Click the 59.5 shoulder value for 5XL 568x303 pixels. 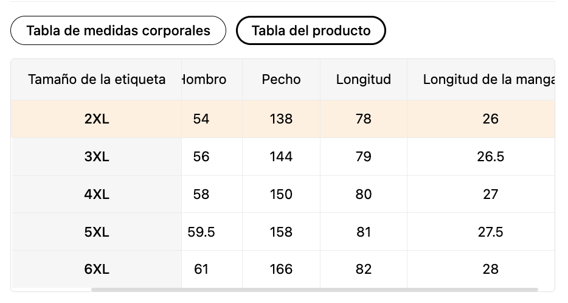[x=201, y=232]
